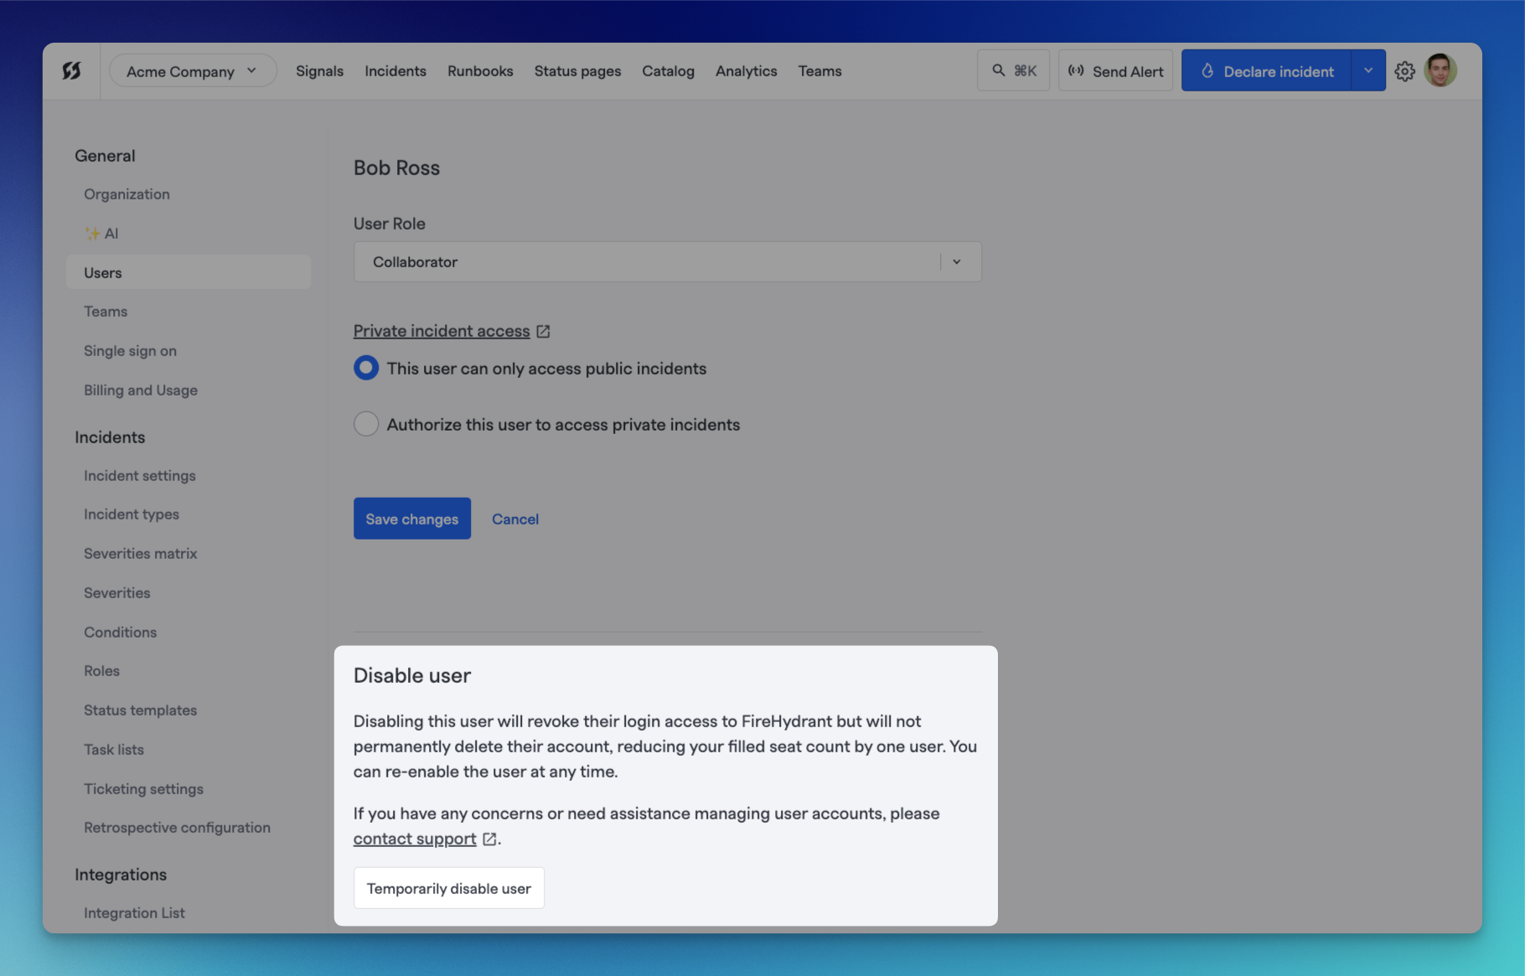This screenshot has height=976, width=1525.
Task: Click the FireHydrant logo icon
Action: (71, 71)
